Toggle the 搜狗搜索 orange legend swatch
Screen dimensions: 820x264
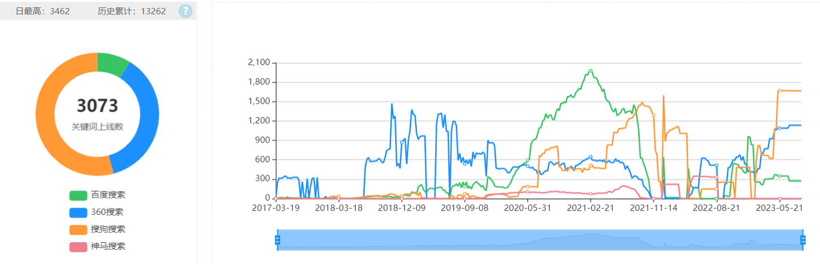pyautogui.click(x=78, y=230)
